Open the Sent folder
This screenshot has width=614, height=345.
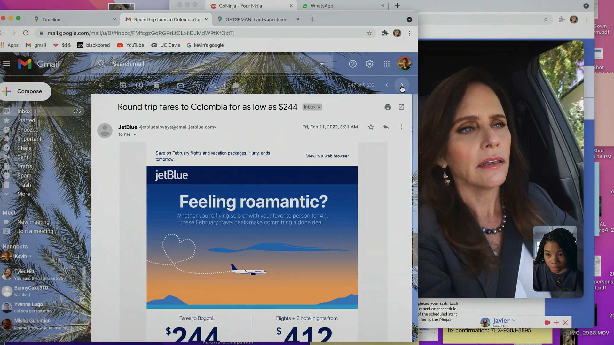(x=23, y=157)
